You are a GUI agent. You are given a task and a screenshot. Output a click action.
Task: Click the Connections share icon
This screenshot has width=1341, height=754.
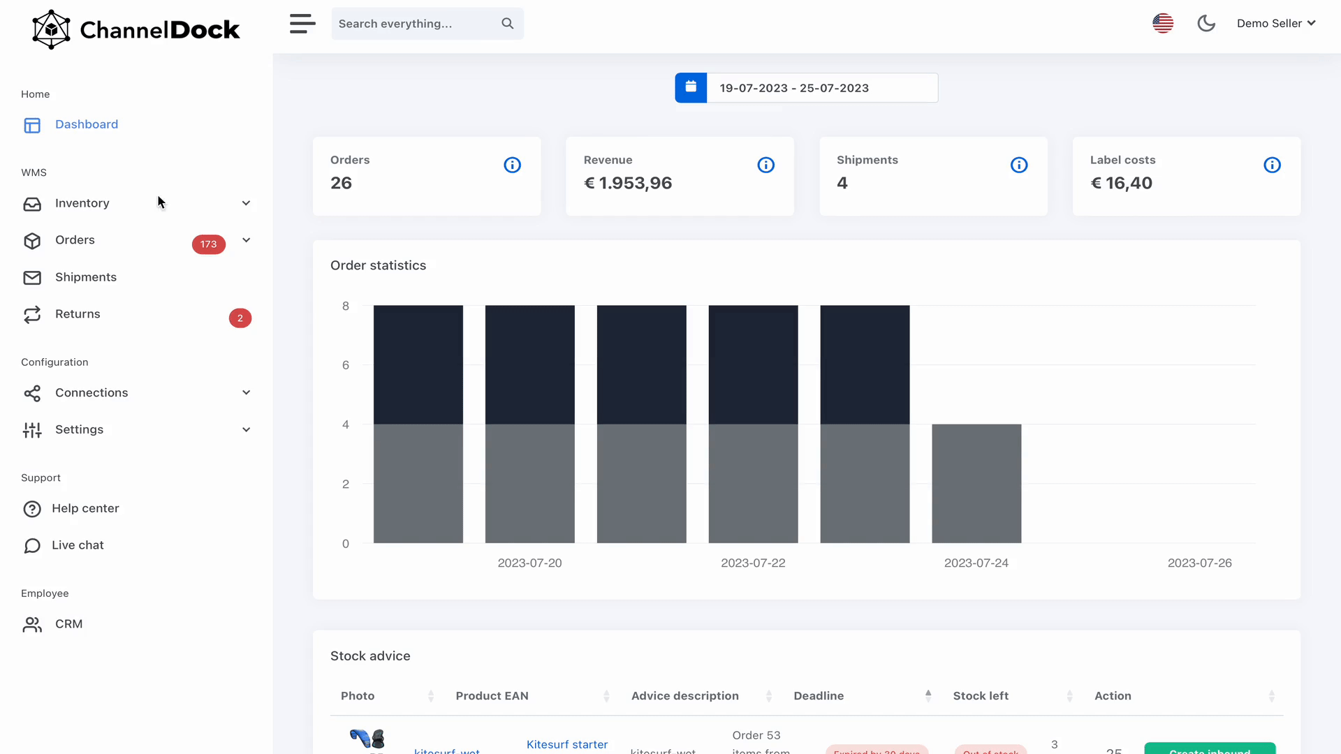pyautogui.click(x=32, y=394)
